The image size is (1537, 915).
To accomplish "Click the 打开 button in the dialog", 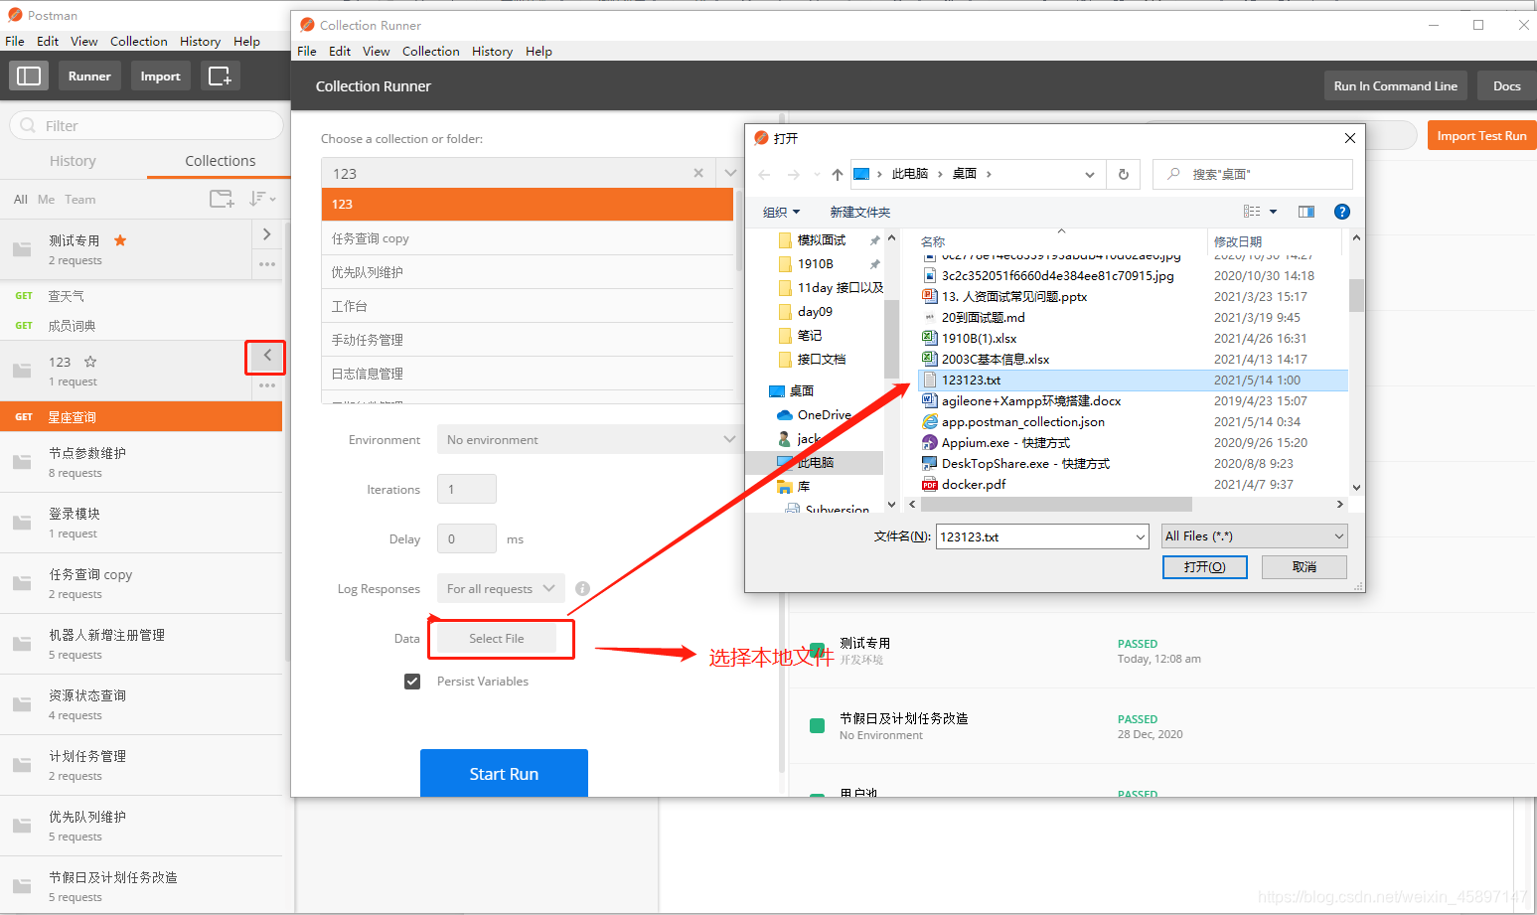I will pos(1204,566).
